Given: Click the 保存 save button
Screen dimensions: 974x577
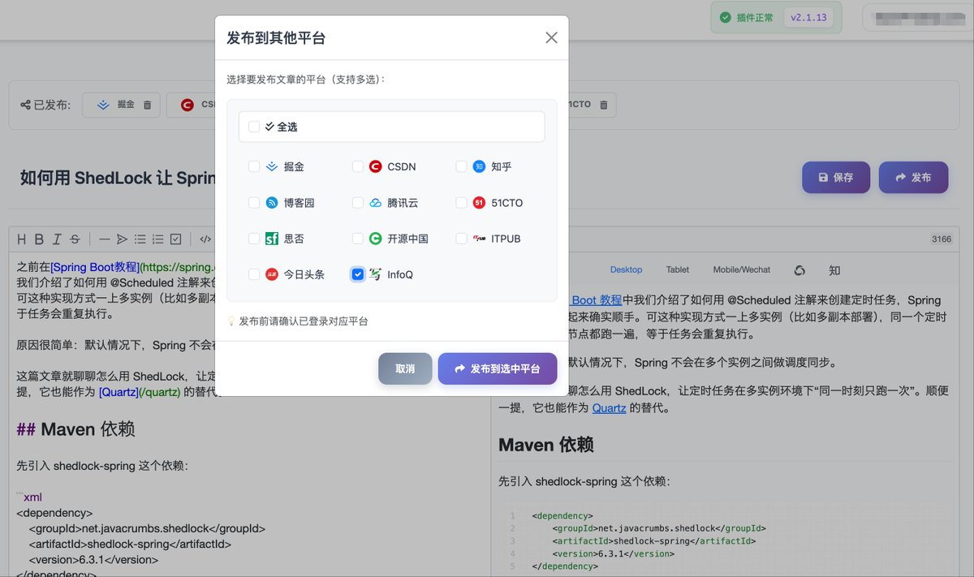Looking at the screenshot, I should (x=836, y=177).
